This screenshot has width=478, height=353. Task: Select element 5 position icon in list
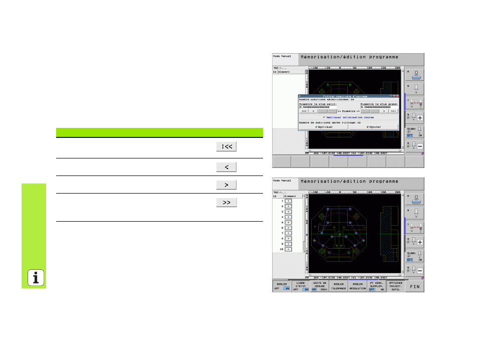288,223
